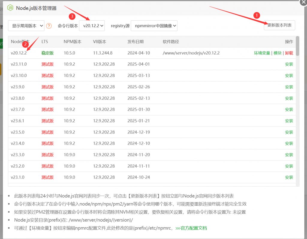The height and width of the screenshot is (239, 307).
Task: Open the 显示常用版本 filter dropdown
Action: tap(26, 26)
